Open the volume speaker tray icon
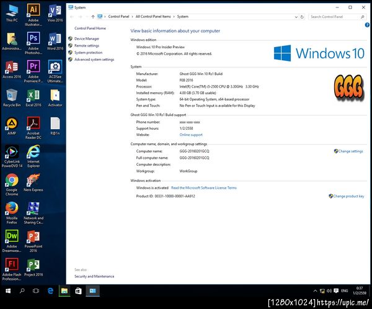Image resolution: width=372 pixels, height=309 pixels. point(329,291)
